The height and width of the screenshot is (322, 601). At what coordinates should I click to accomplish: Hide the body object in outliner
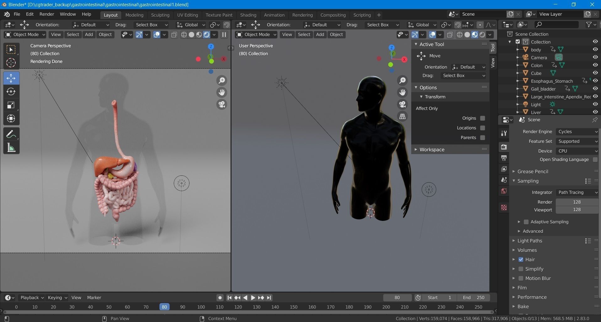595,49
